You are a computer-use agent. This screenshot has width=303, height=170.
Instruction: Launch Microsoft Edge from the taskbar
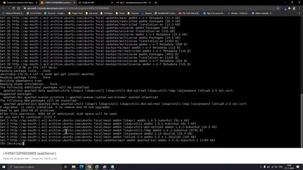coord(81,167)
